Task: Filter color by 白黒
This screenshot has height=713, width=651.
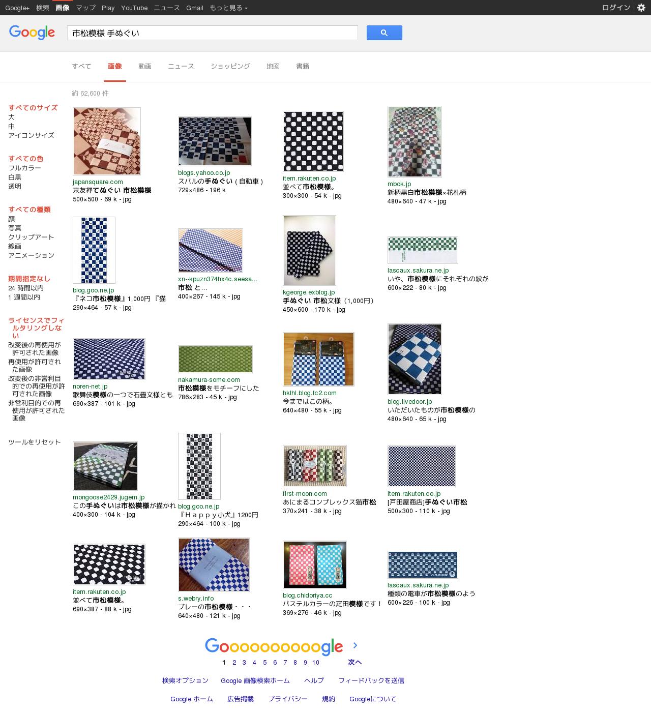Action: pyautogui.click(x=15, y=177)
